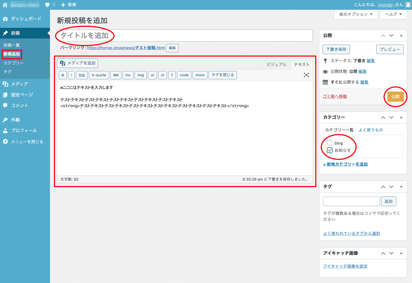Insert bold tag with b button
412x283 pixels.
click(x=62, y=75)
